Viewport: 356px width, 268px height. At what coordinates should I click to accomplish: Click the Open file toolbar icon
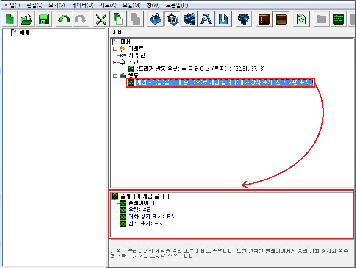coord(27,19)
